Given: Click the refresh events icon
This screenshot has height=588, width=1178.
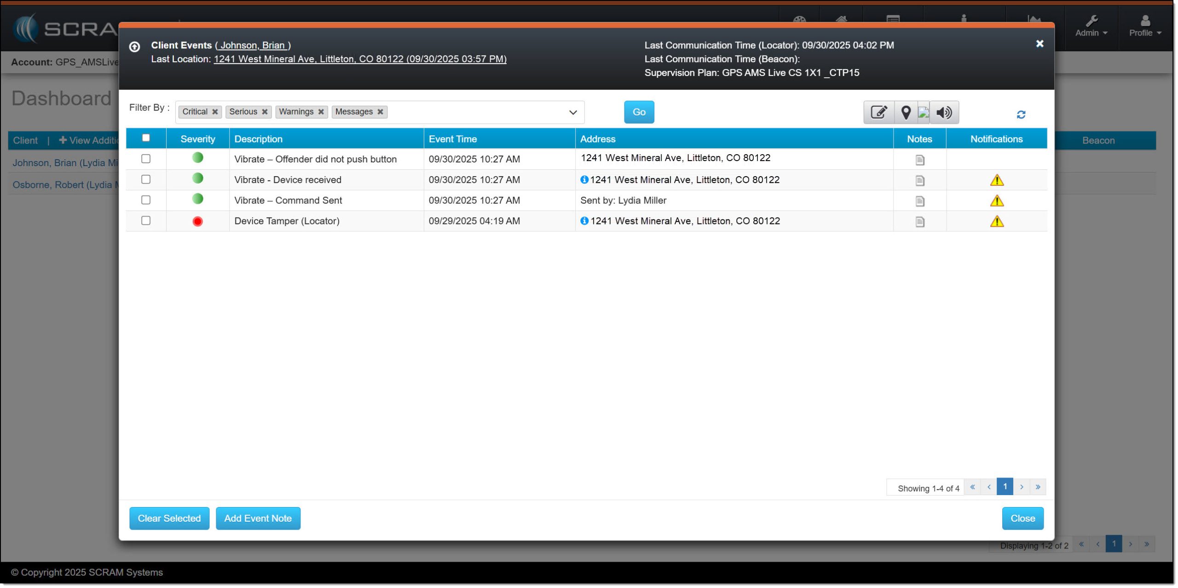Looking at the screenshot, I should (x=1021, y=115).
